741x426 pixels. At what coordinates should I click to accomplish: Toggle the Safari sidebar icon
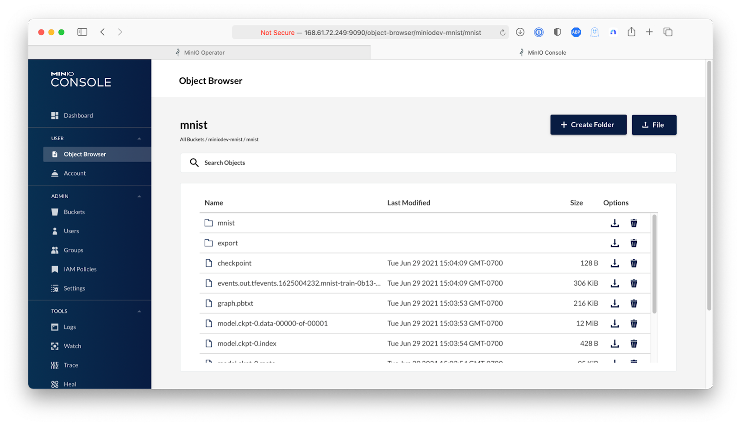(82, 32)
